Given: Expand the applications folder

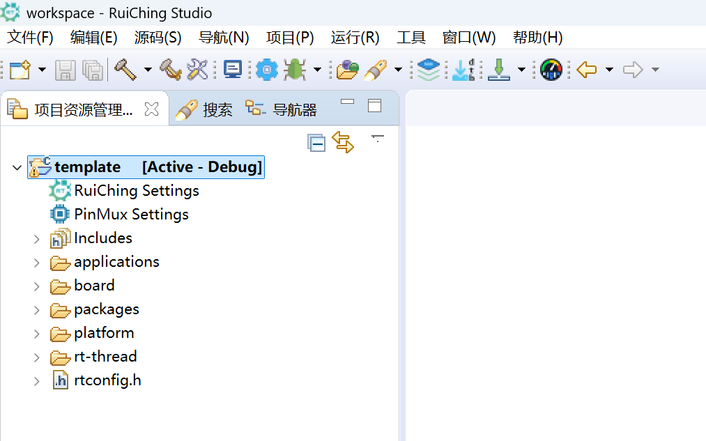Looking at the screenshot, I should point(37,263).
